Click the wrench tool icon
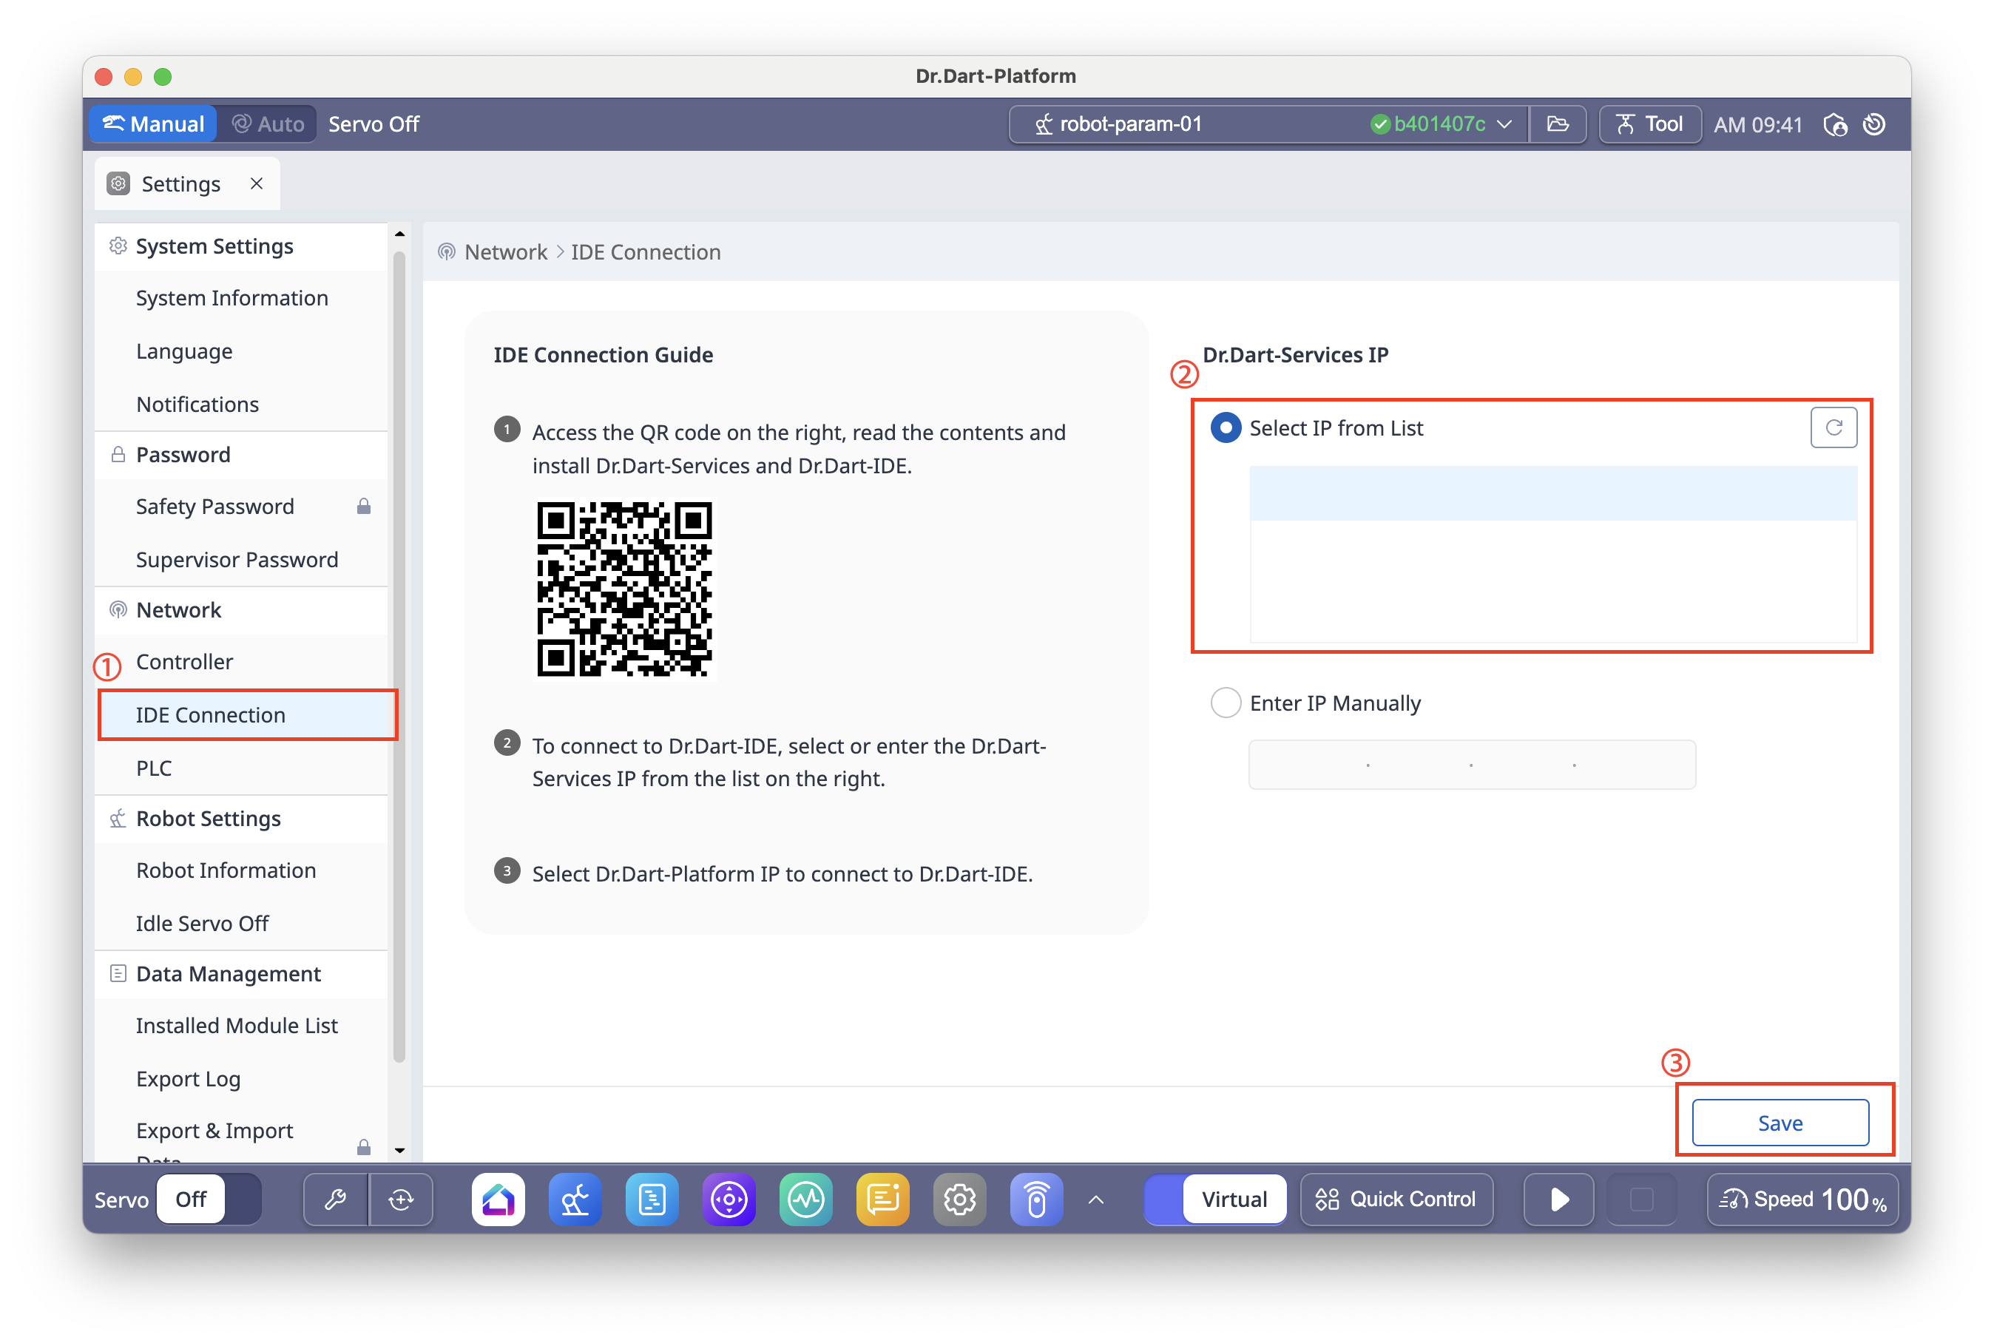This screenshot has width=1994, height=1343. pyautogui.click(x=336, y=1199)
